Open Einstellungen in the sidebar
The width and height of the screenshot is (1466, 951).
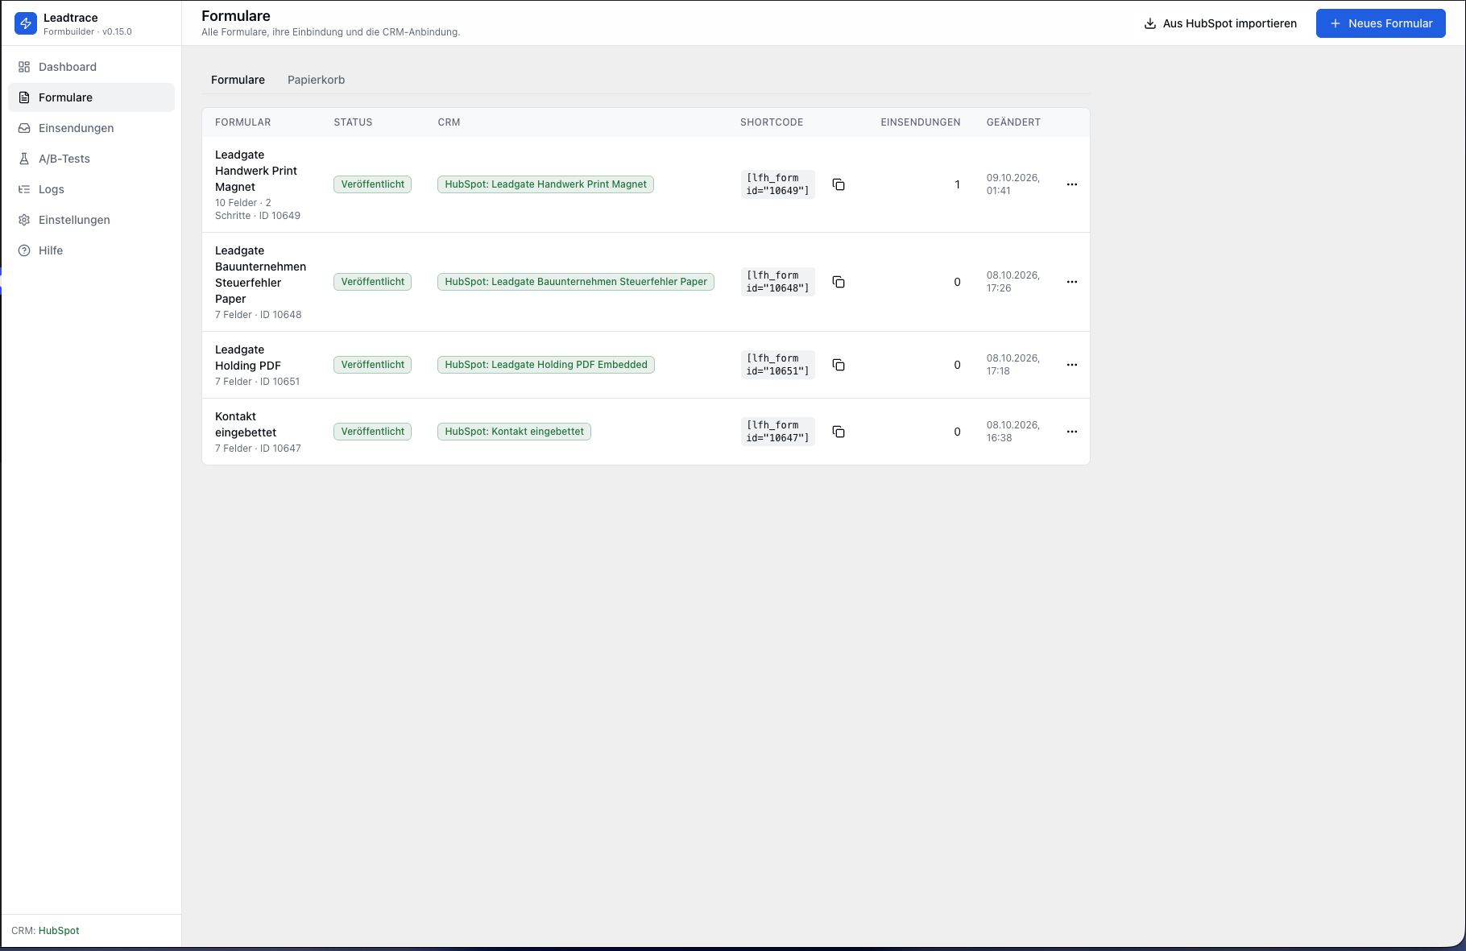point(91,220)
